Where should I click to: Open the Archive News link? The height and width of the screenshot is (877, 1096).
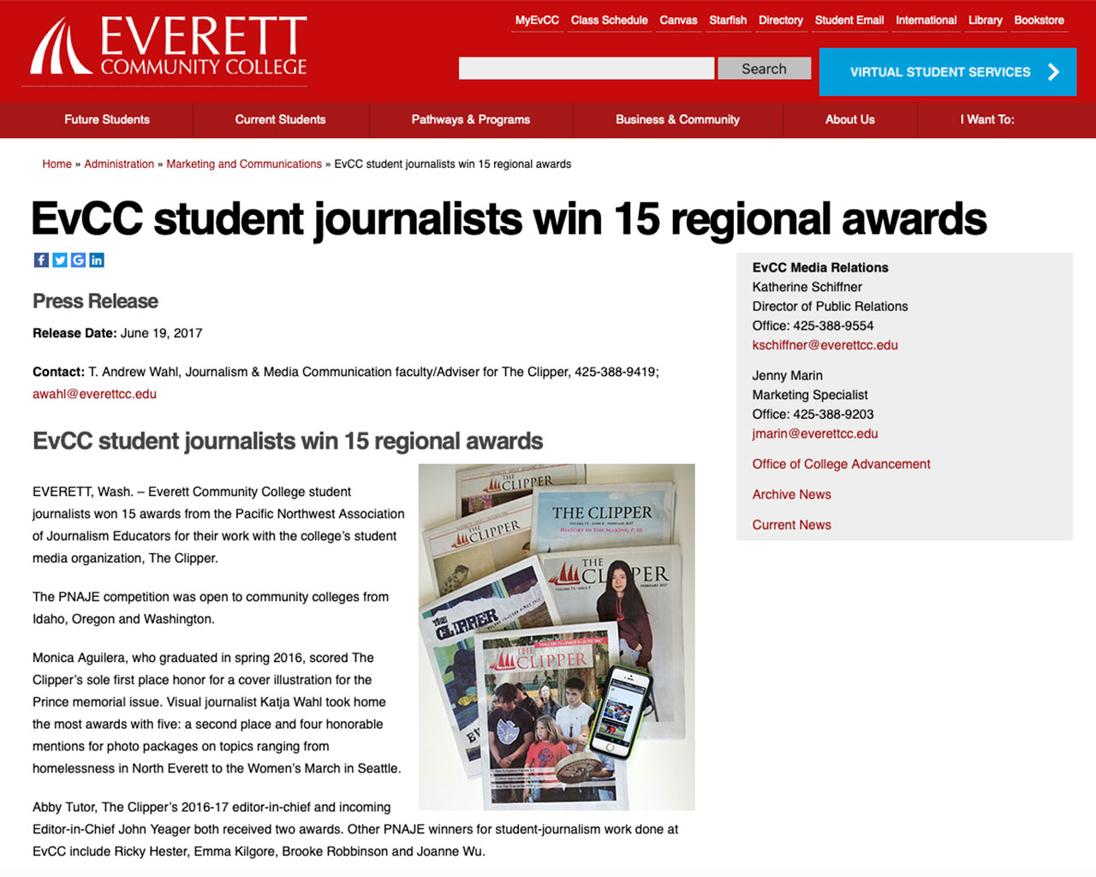[791, 494]
